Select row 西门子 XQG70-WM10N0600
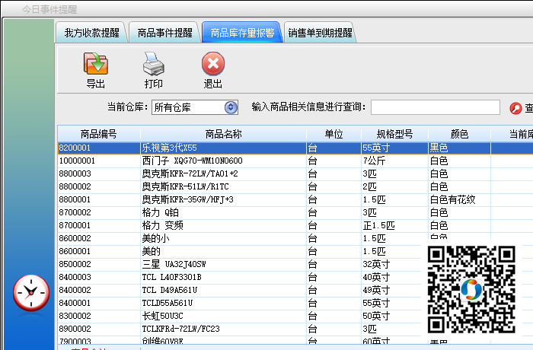Screen dimensions: 533x350 click(x=295, y=161)
